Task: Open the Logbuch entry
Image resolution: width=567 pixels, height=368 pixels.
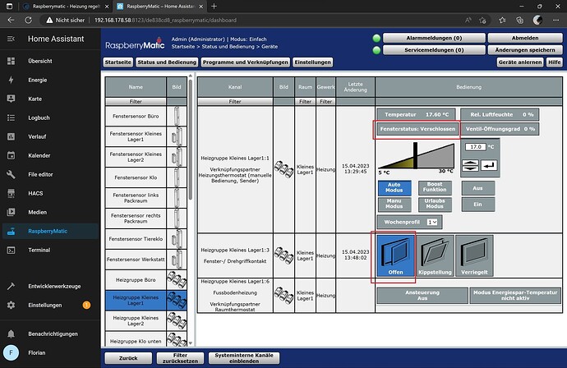Action: pos(39,117)
